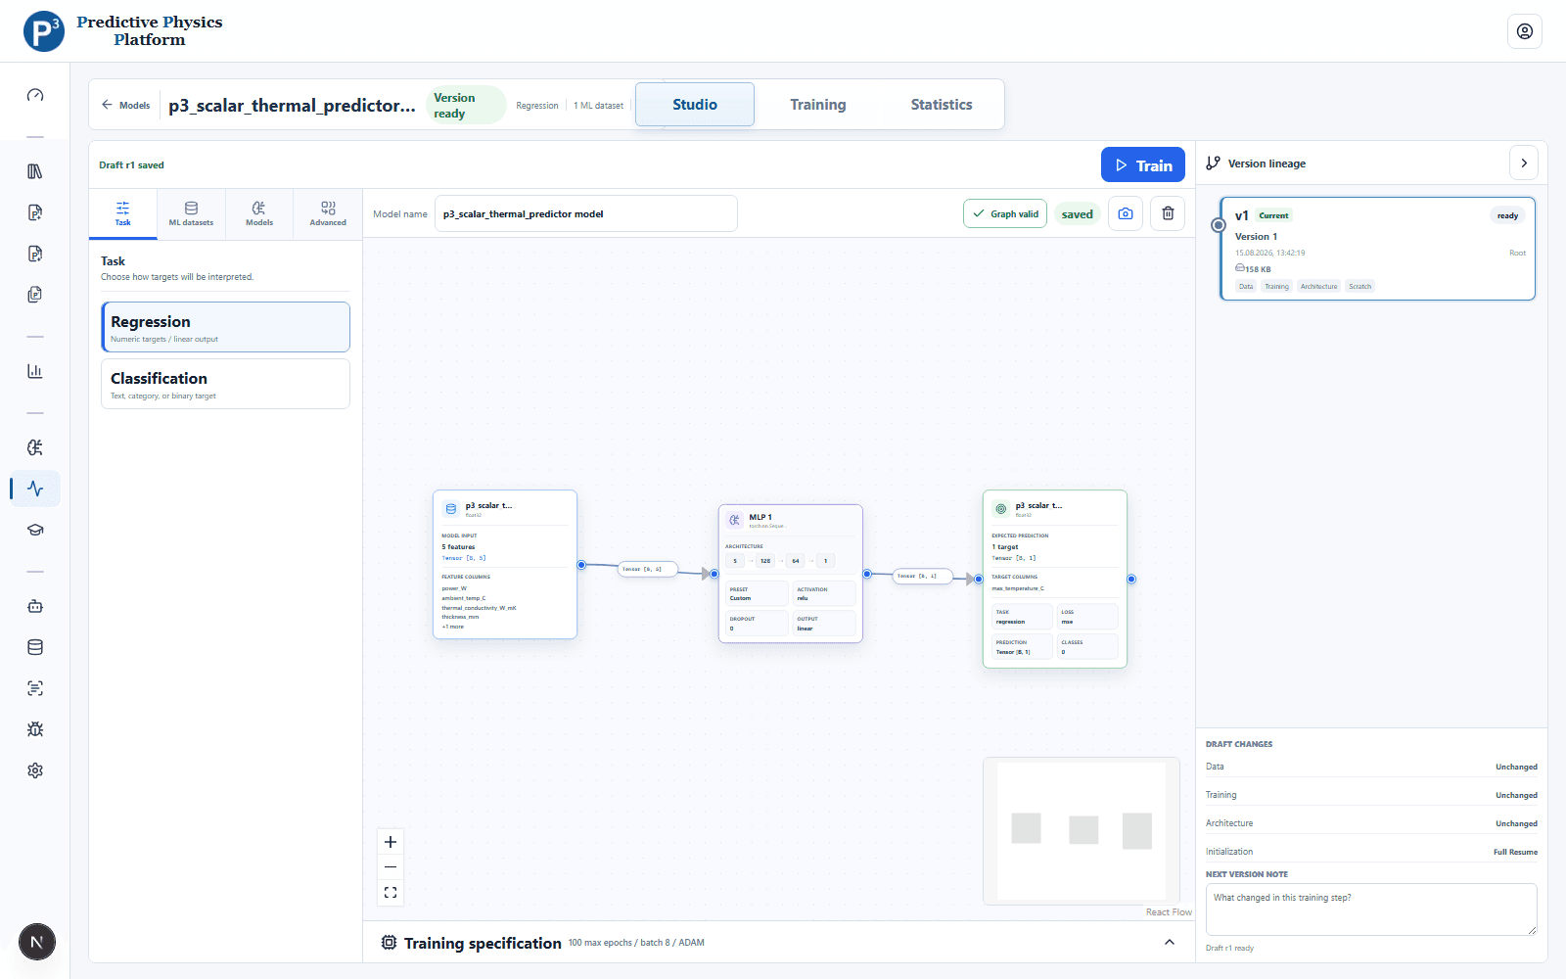Open the Models side tab
This screenshot has width=1566, height=979.
pyautogui.click(x=259, y=213)
